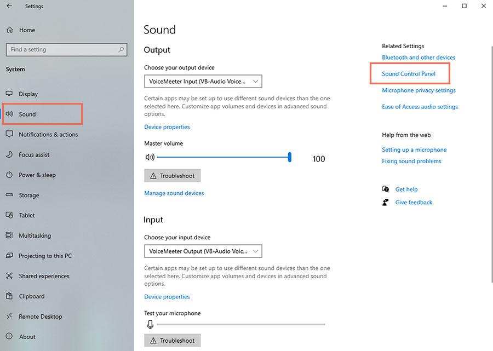
Task: Click the Power & sleep icon
Action: [9, 175]
